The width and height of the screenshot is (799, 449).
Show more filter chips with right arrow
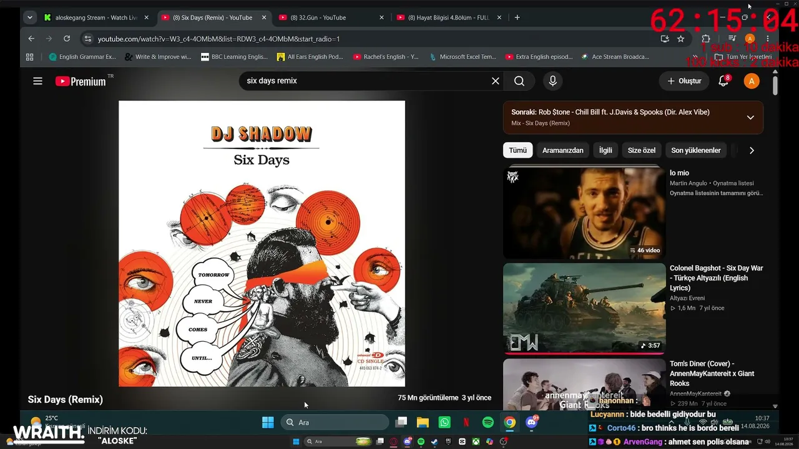coord(752,150)
